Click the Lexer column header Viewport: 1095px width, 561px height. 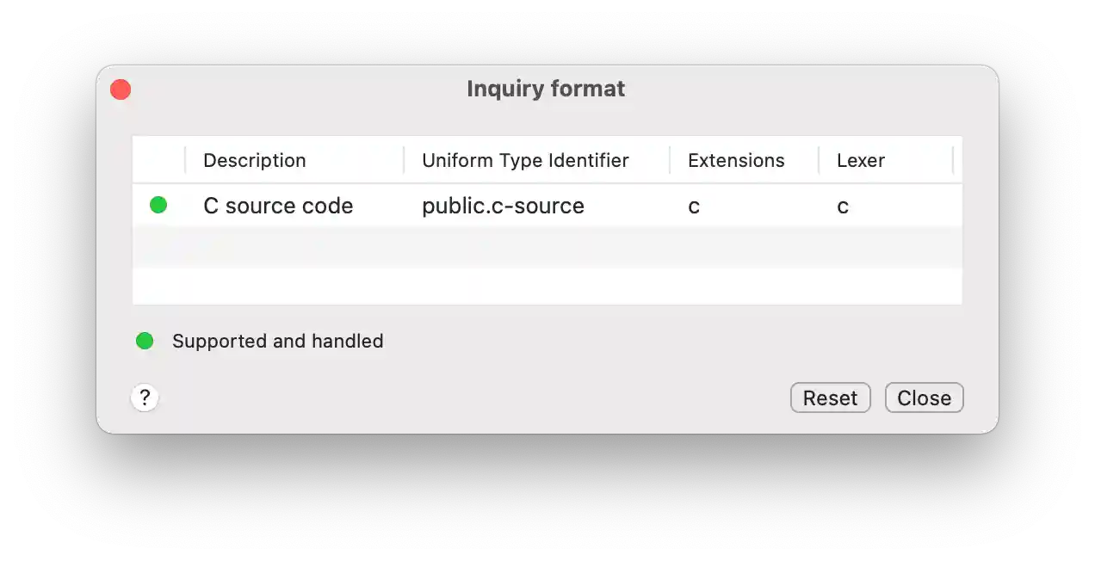(860, 160)
